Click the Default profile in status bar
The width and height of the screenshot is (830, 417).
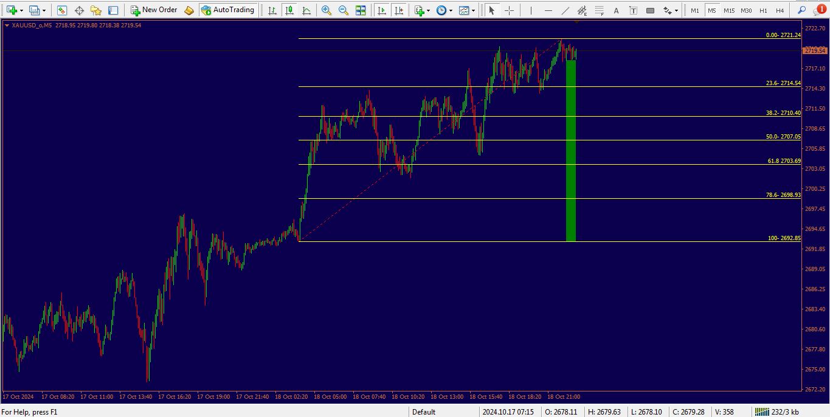[424, 412]
